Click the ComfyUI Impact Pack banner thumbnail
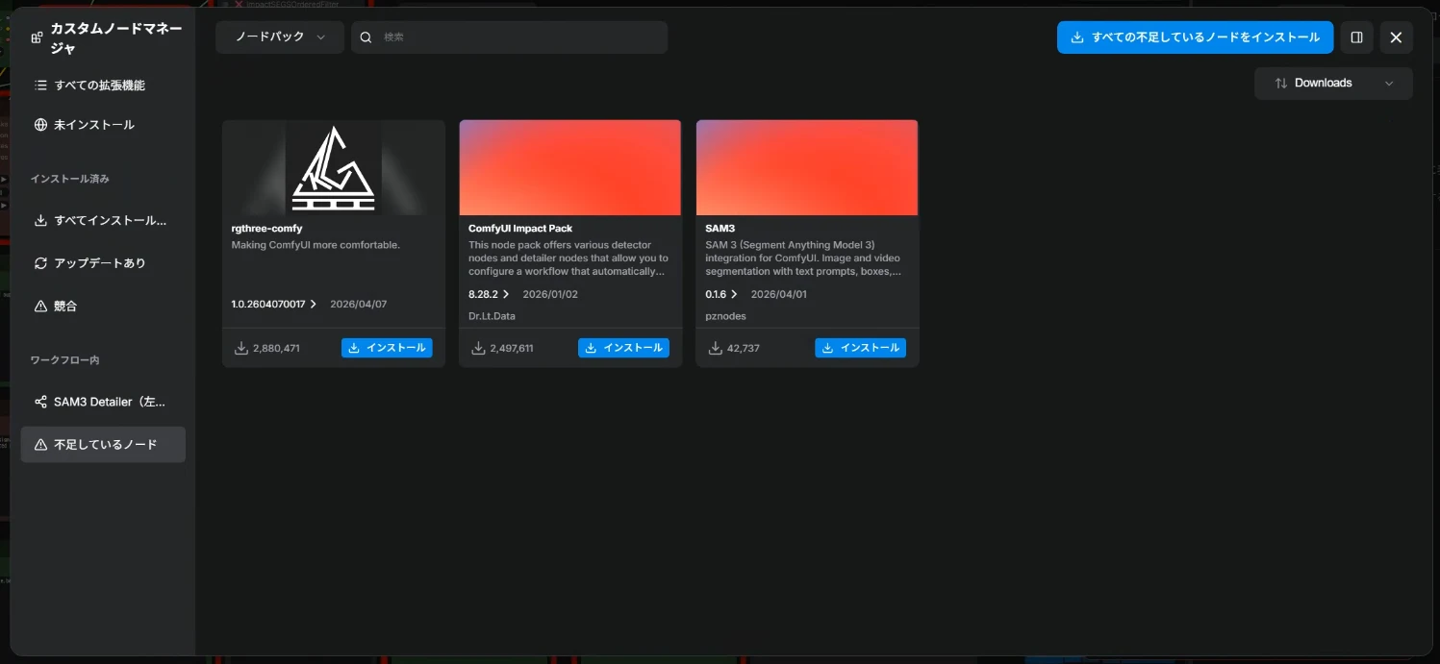Viewport: 1440px width, 664px height. coord(570,167)
